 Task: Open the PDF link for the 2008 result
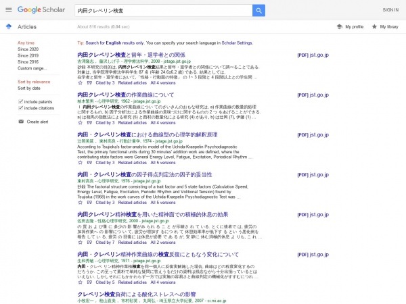(x=313, y=55)
